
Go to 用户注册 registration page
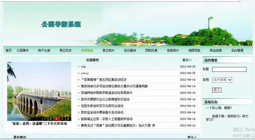[x=44, y=51]
